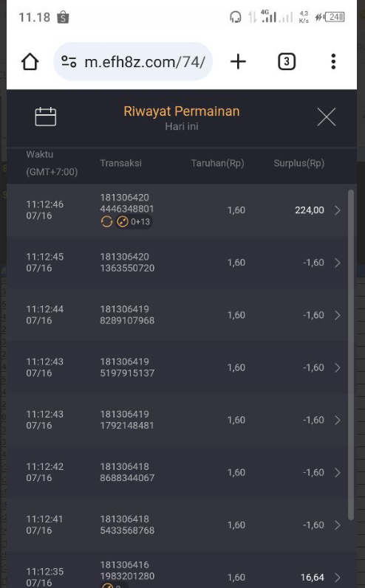Open the browser three-dot menu
This screenshot has height=588, width=365.
[333, 61]
